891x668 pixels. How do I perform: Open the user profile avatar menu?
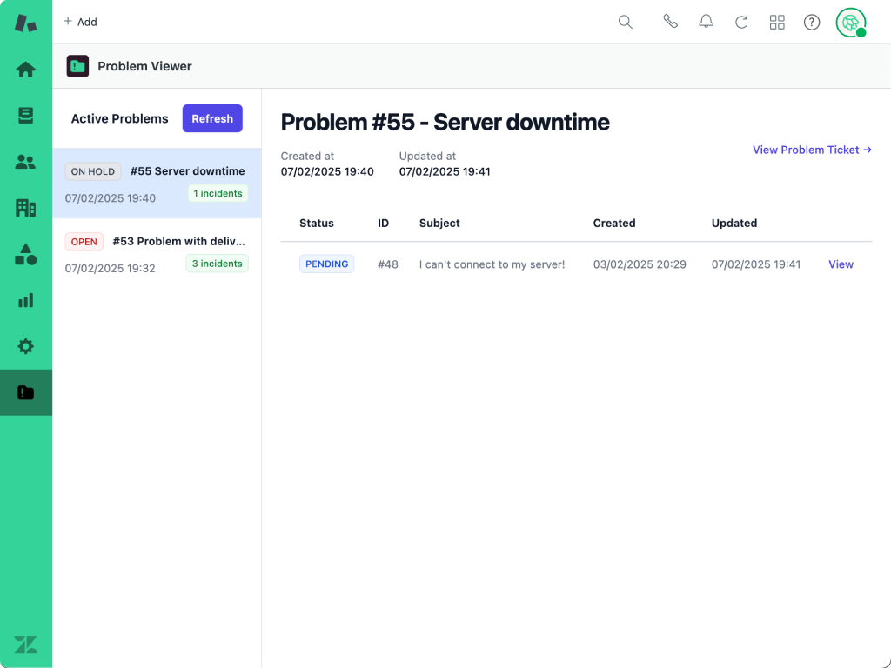coord(850,22)
